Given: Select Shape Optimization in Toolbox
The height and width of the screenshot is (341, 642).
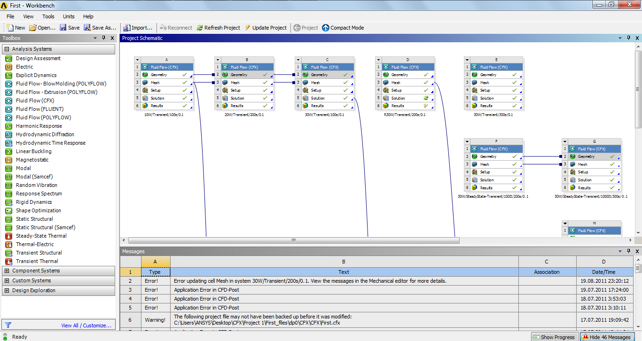Looking at the screenshot, I should pos(39,210).
